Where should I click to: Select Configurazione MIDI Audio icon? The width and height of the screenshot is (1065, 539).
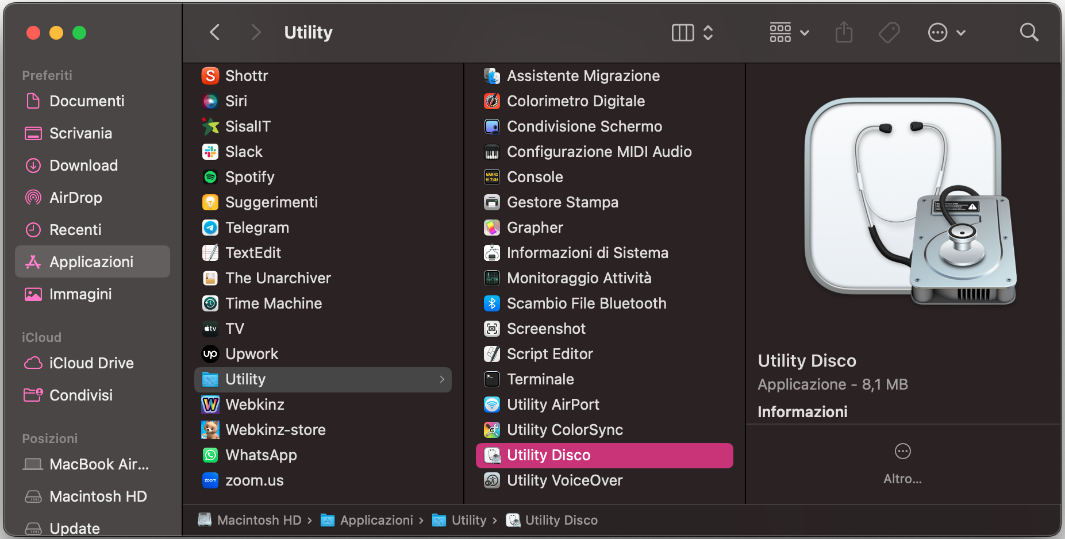[x=492, y=152]
